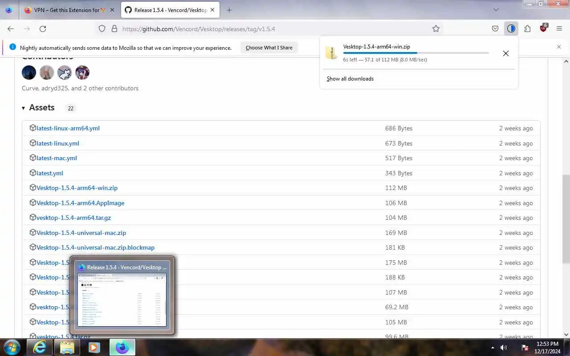Viewport: 570px width, 356px height.
Task: Click Show all downloads
Action: pyautogui.click(x=350, y=79)
